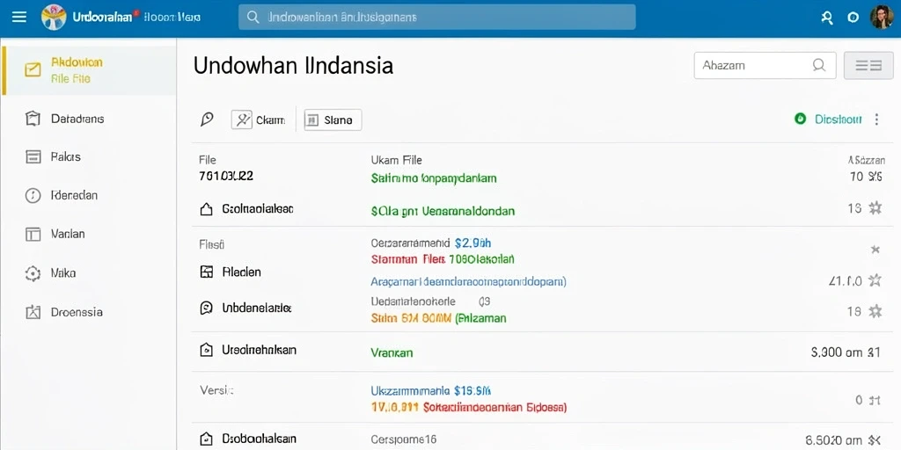Click the Pakas sidebar icon
The image size is (901, 450).
(x=33, y=156)
